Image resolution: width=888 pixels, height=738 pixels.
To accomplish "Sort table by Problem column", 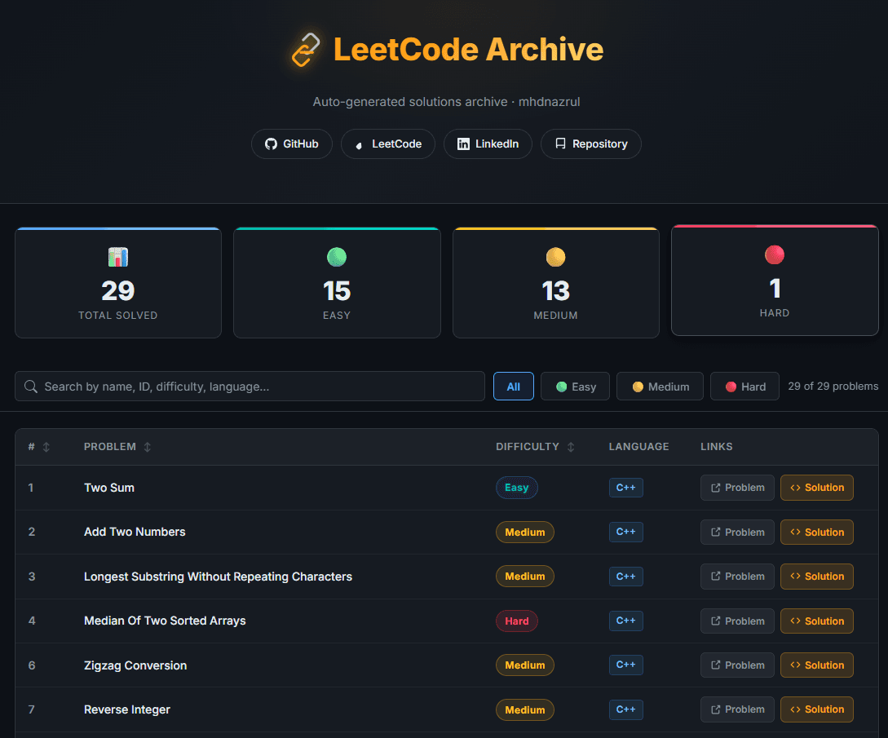I will click(x=117, y=447).
